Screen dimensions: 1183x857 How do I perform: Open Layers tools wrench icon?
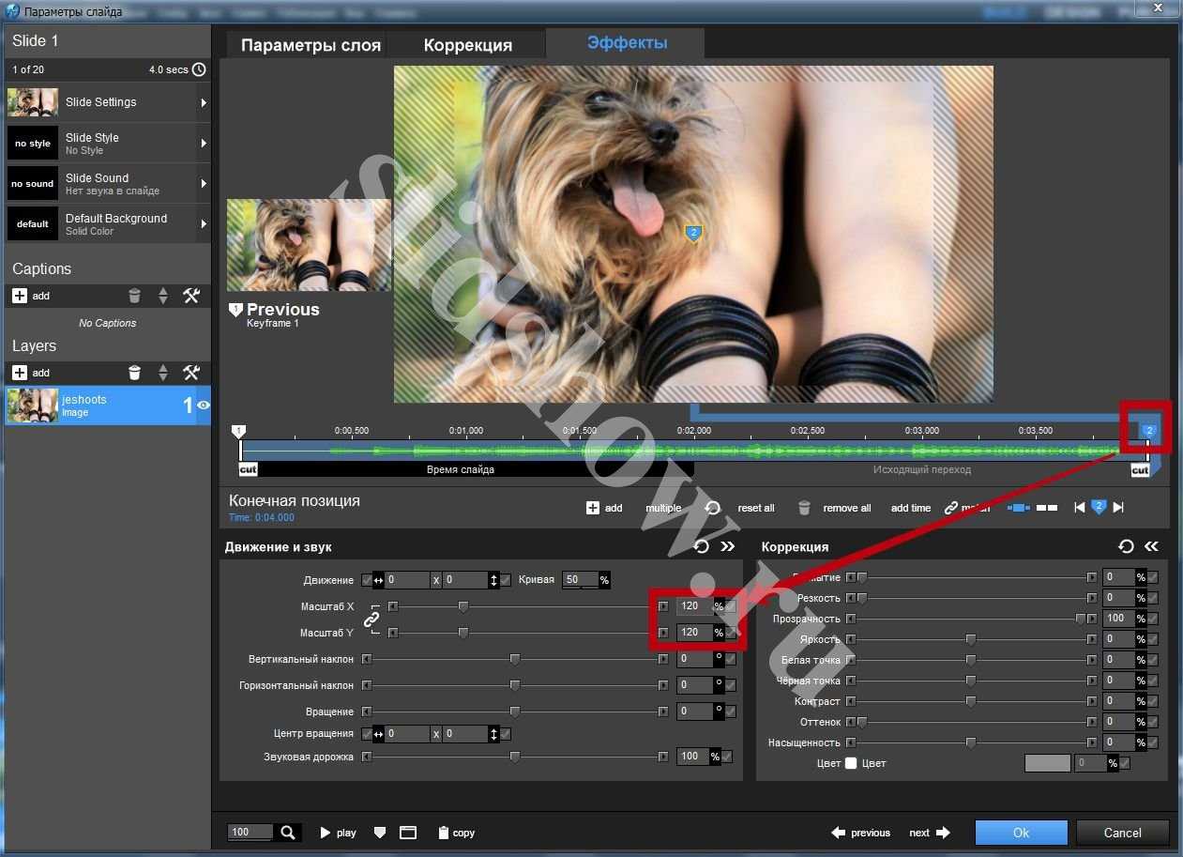[x=191, y=373]
